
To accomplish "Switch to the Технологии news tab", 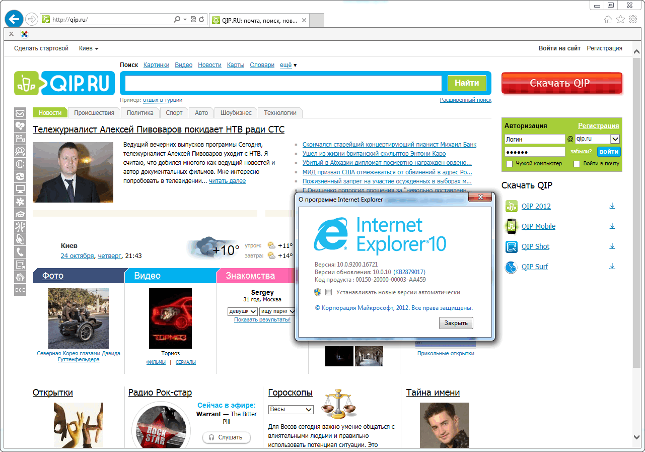I will [280, 113].
